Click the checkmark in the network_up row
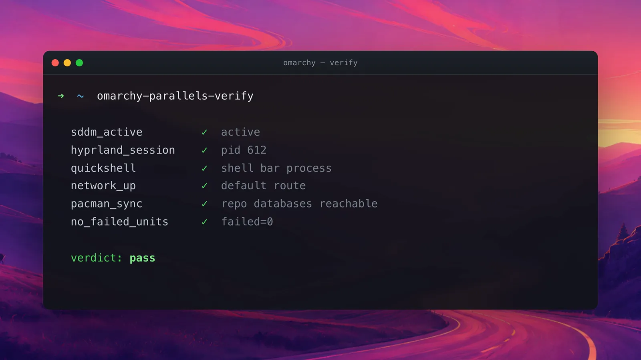641x360 pixels. pyautogui.click(x=204, y=186)
